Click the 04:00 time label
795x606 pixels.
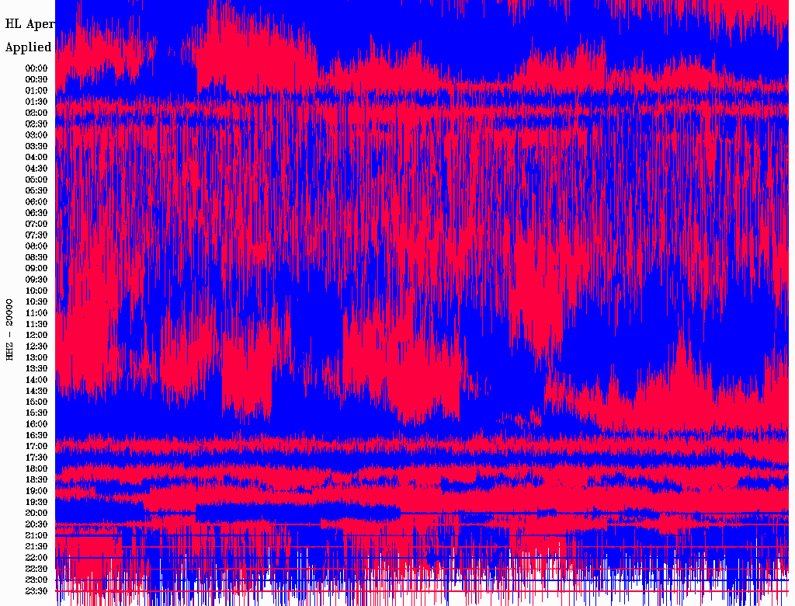(36, 158)
